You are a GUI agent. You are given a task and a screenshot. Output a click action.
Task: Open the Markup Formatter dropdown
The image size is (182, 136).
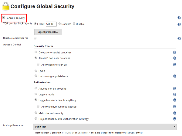coord(105,127)
